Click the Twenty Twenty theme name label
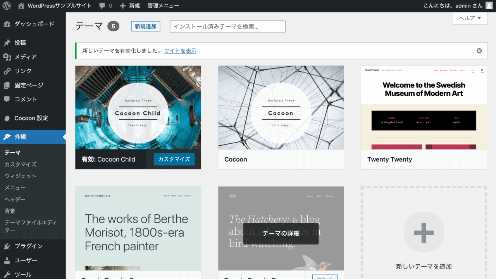The image size is (496, 279). click(x=389, y=159)
